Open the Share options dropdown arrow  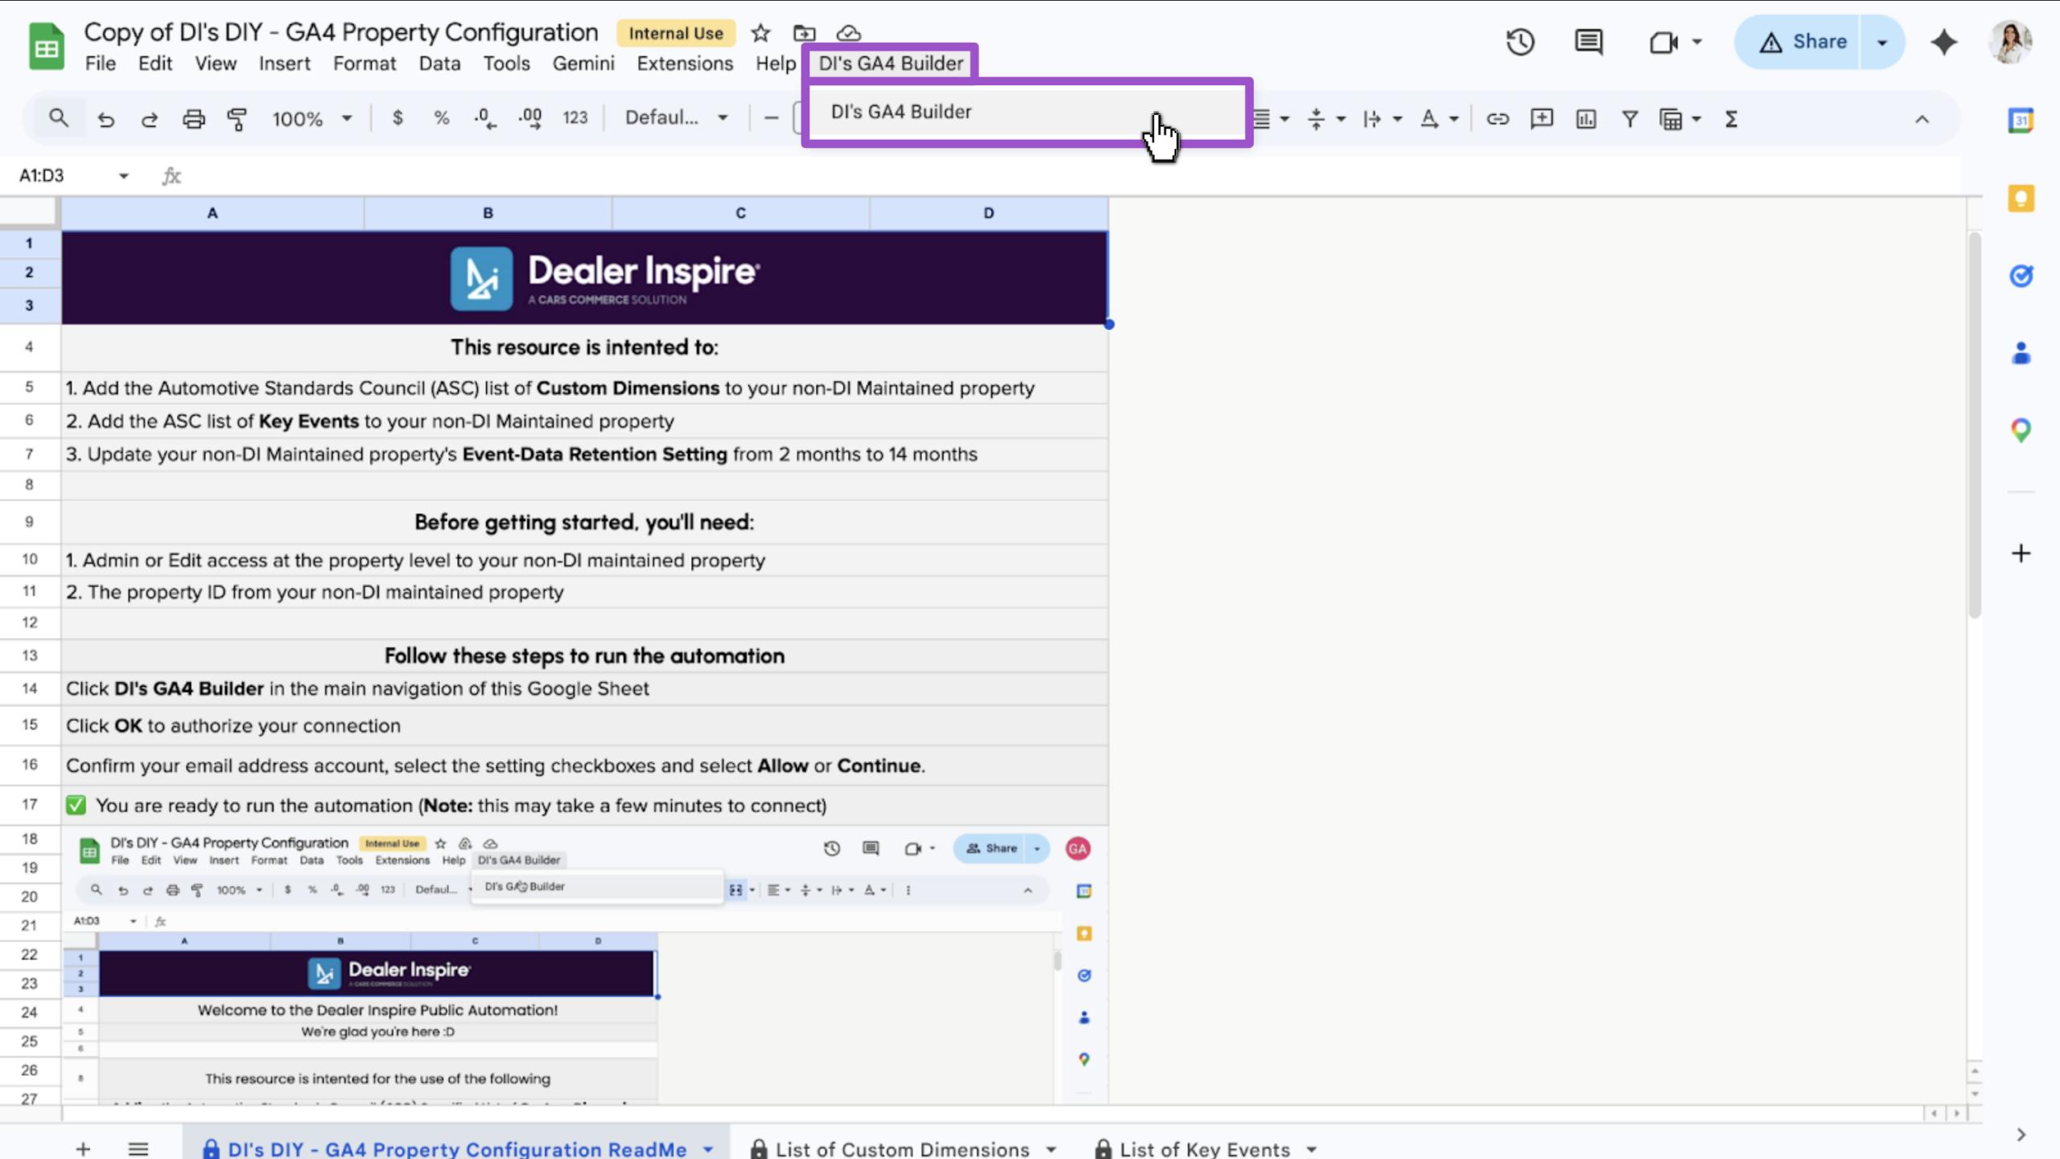(x=1882, y=42)
